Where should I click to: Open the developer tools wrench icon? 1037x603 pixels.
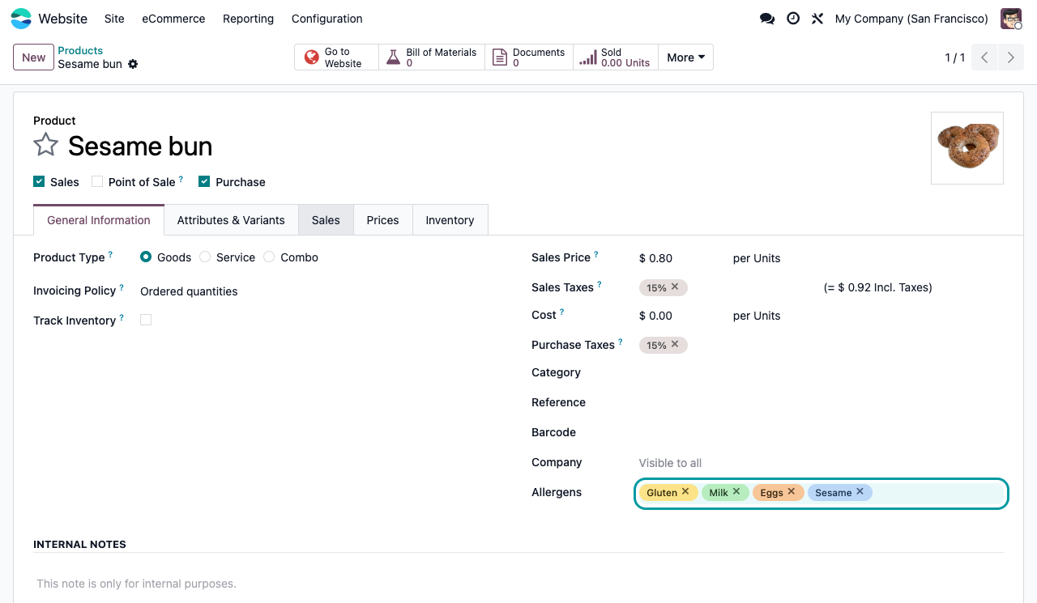(x=817, y=19)
